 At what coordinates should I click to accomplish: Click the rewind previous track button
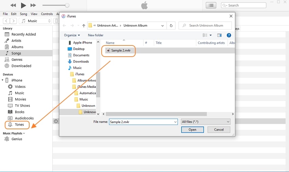tap(13, 5)
